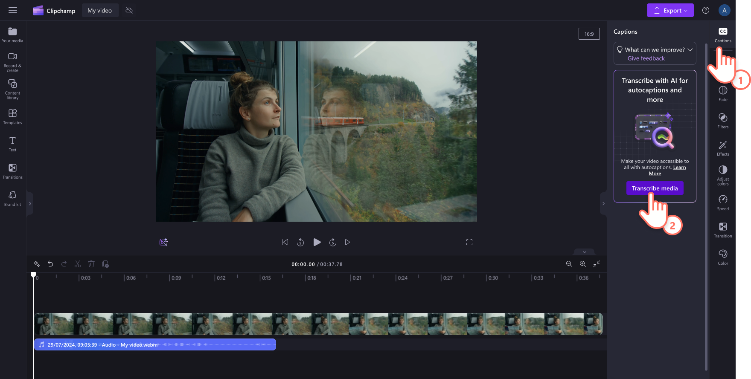Open the hamburger main menu
The width and height of the screenshot is (751, 379).
(13, 10)
